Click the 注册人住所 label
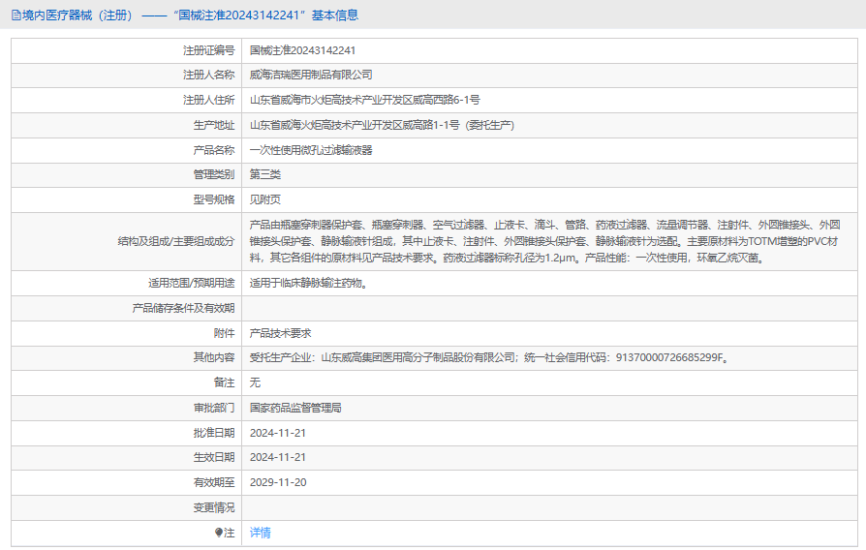 click(209, 100)
